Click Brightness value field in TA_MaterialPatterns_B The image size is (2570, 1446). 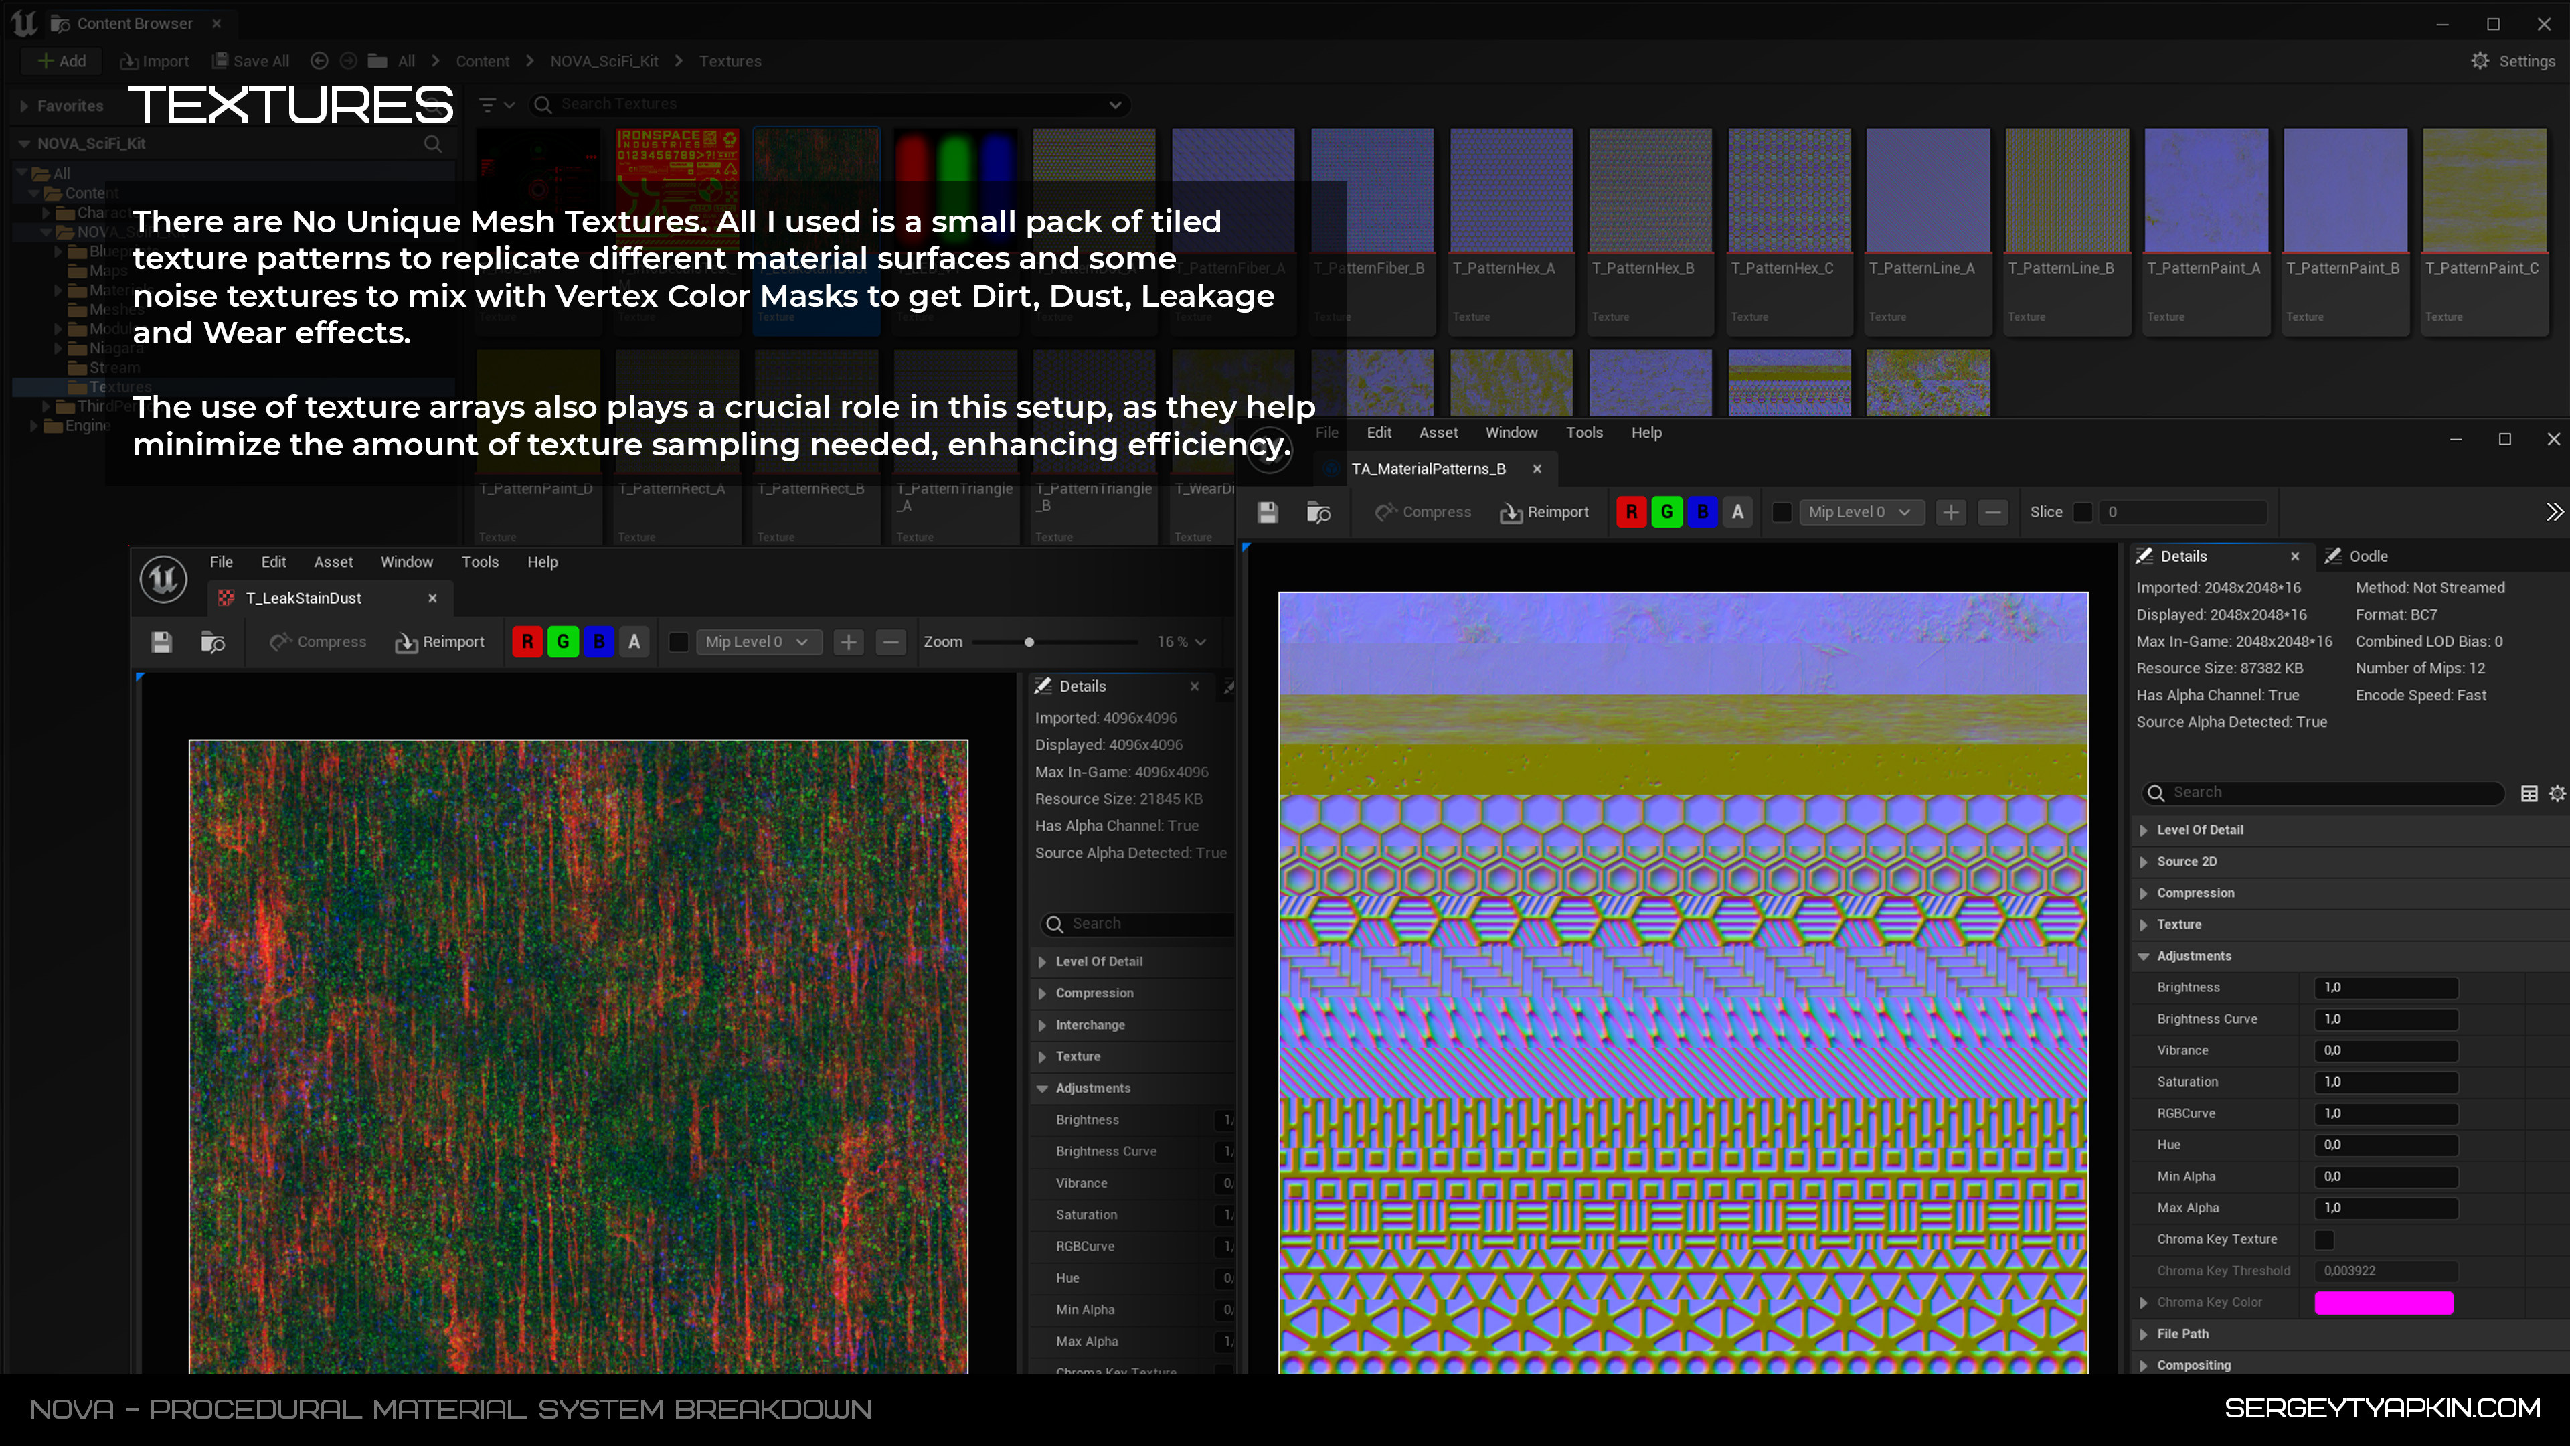2385,988
